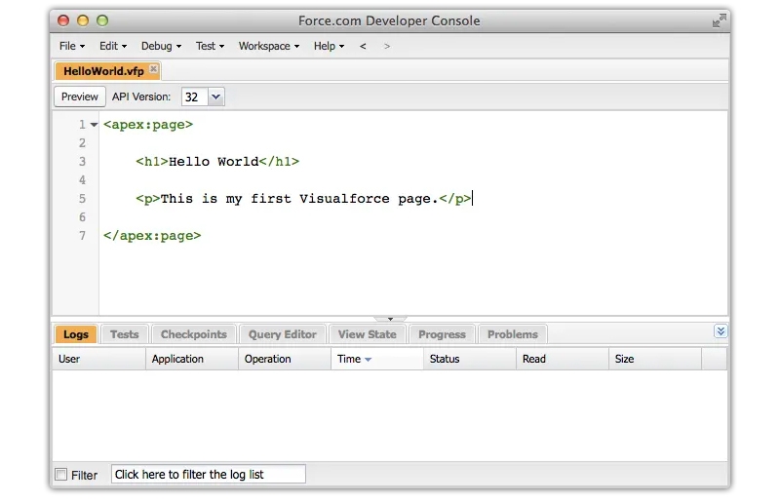
Task: Switch to the Progress tab
Action: point(442,334)
